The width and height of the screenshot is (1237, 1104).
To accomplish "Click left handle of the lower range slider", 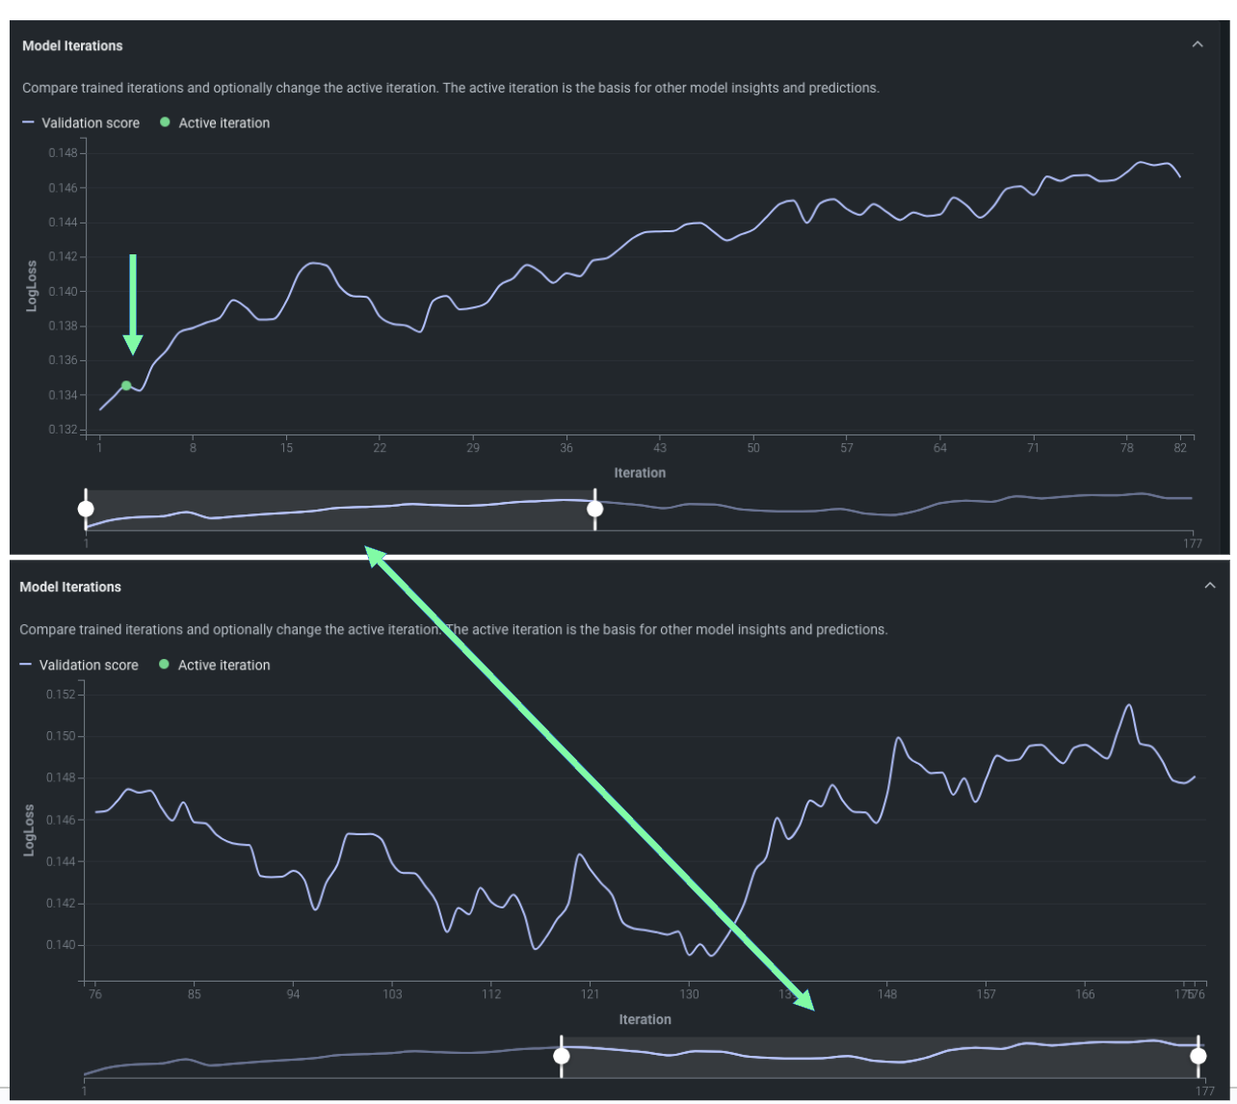I will click(x=561, y=1056).
